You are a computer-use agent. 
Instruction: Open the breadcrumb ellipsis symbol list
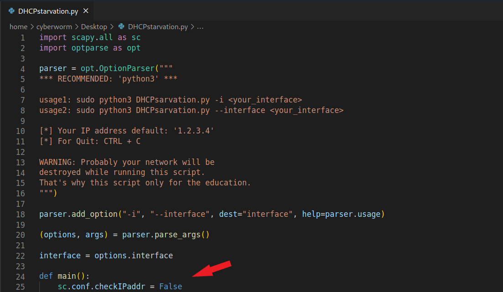pos(200,27)
